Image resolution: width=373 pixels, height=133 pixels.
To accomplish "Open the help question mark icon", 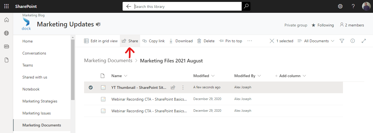I will [x=353, y=6].
